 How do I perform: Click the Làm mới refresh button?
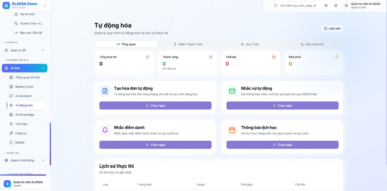click(332, 29)
